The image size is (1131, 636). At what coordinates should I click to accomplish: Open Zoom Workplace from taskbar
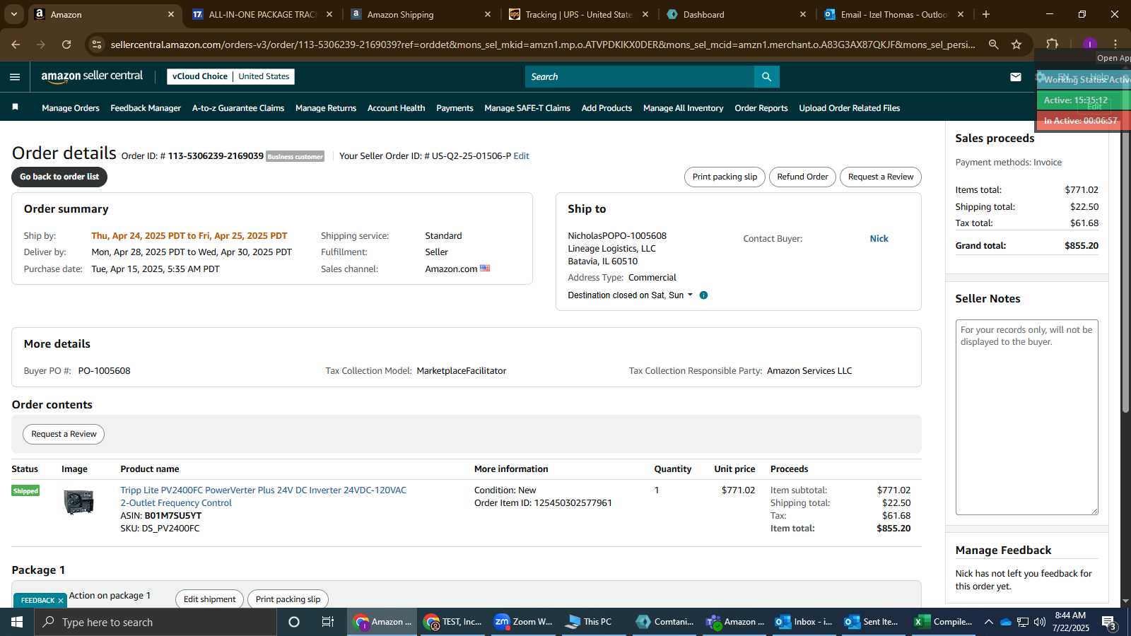tap(523, 622)
